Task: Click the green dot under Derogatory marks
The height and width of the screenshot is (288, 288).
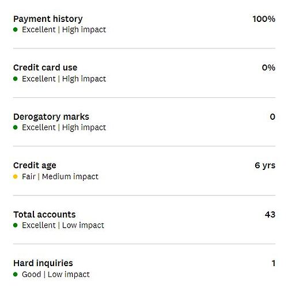Action: pyautogui.click(x=16, y=127)
